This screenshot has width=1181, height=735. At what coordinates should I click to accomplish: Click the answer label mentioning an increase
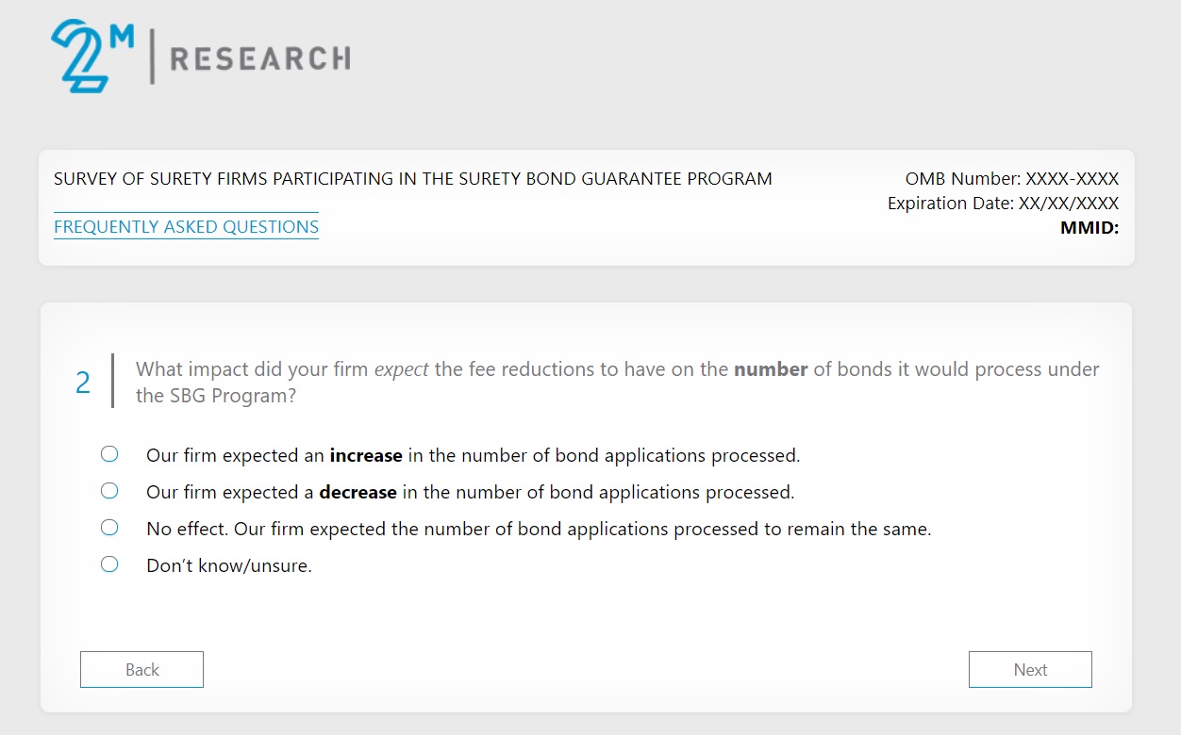click(x=473, y=455)
